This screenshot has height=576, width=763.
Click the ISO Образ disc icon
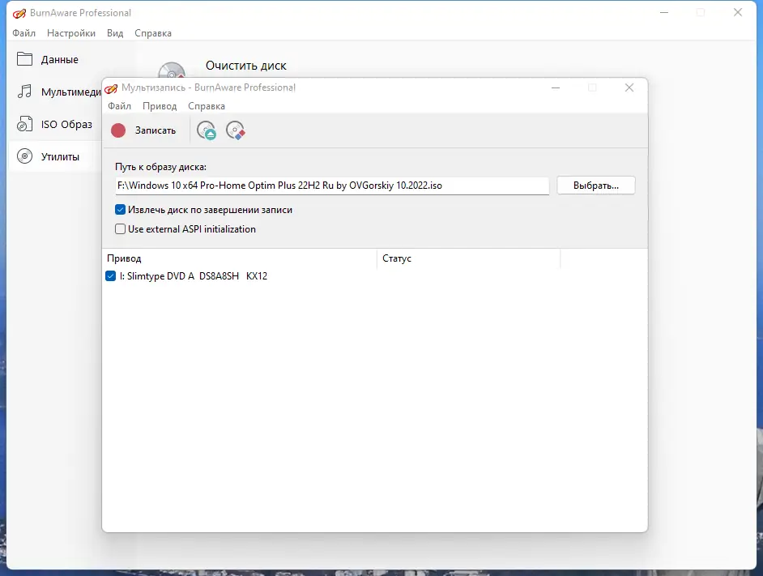24,124
